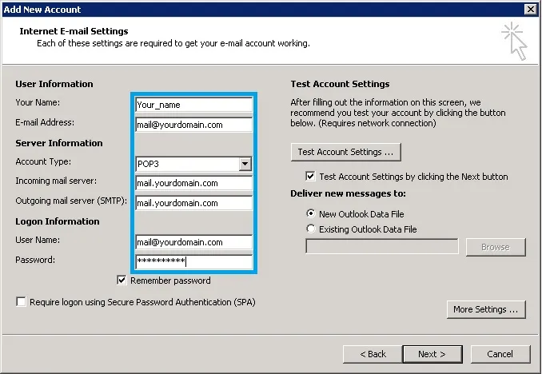This screenshot has width=542, height=374.
Task: Untick Test Account Settings by clicking Next checkbox
Action: (x=310, y=177)
